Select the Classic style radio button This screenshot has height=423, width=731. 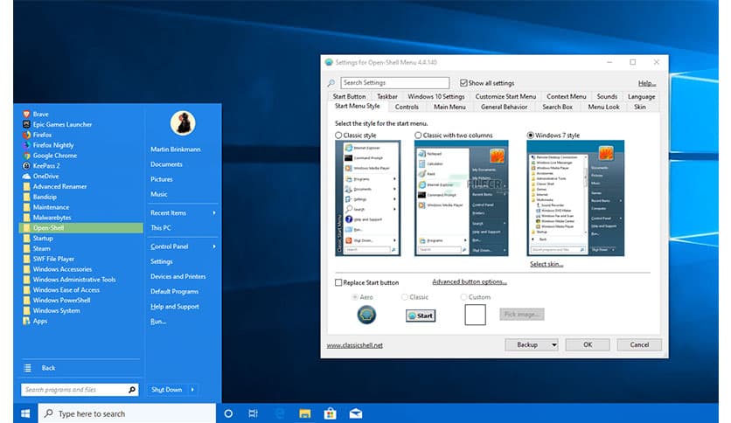[339, 135]
